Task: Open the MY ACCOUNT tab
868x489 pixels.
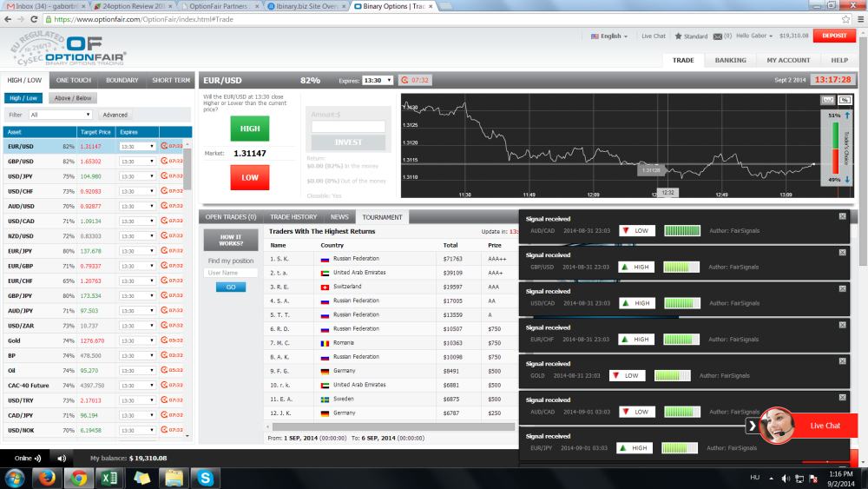Action: click(788, 60)
